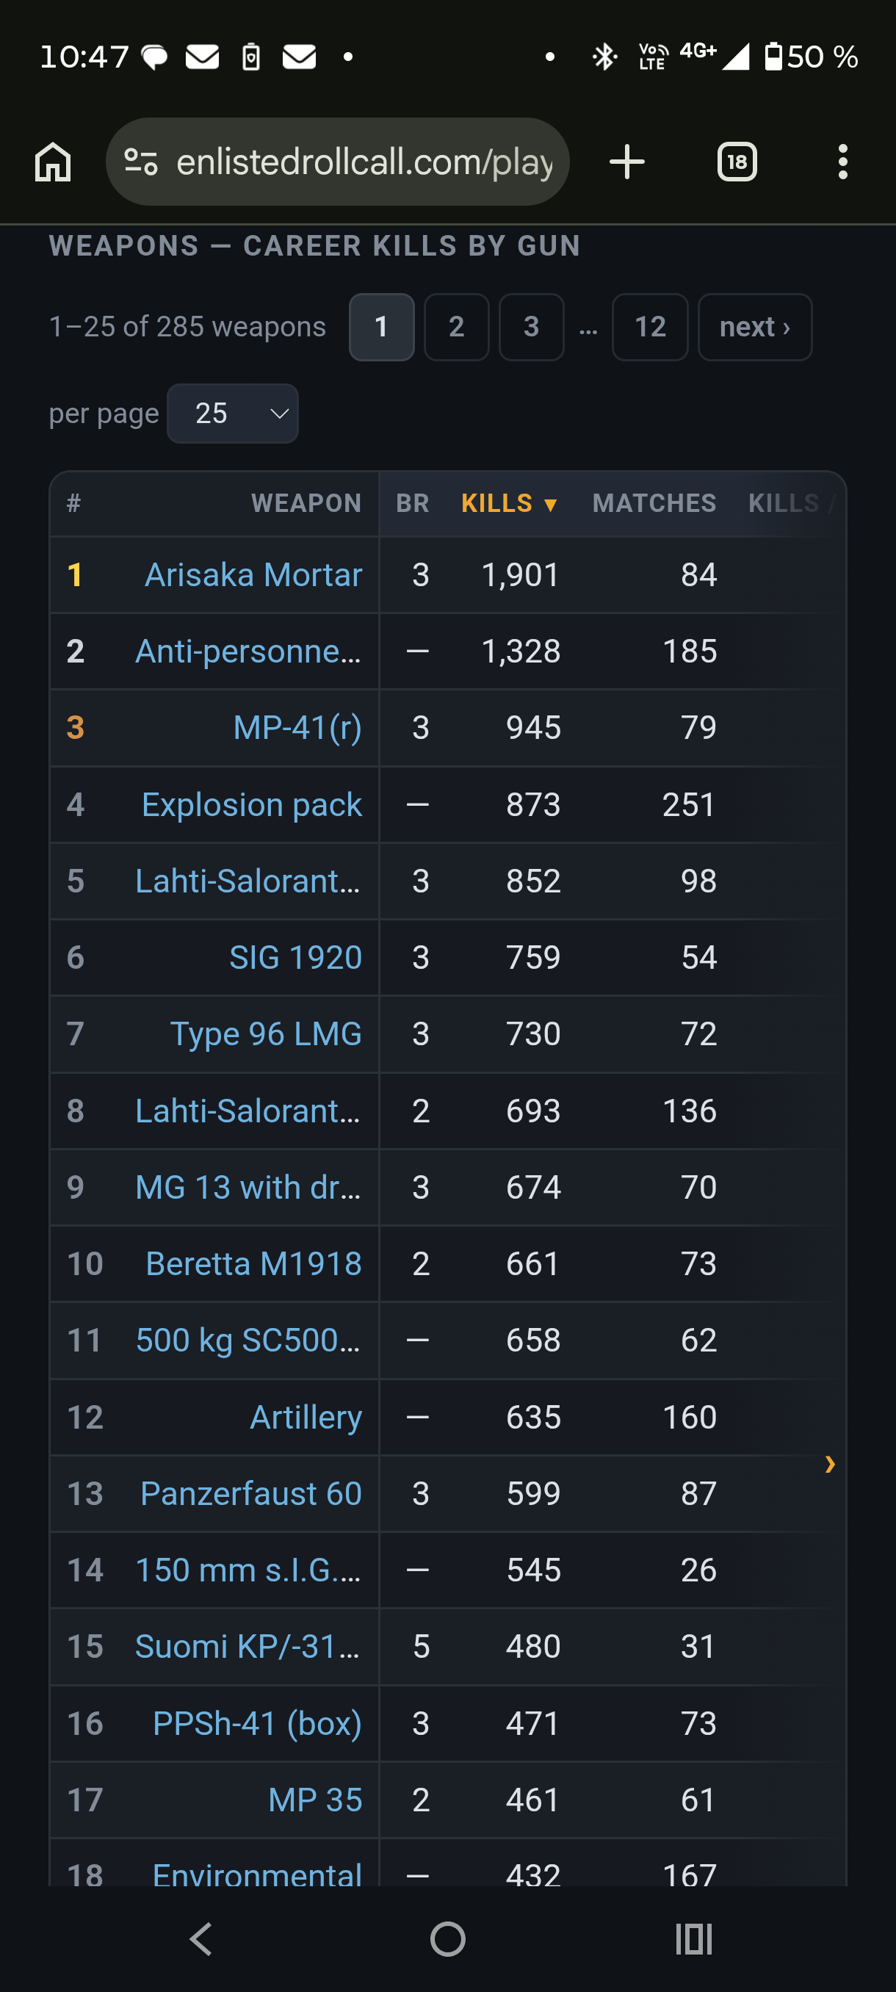896x1992 pixels.
Task: Open the browser three-dot menu
Action: coord(842,162)
